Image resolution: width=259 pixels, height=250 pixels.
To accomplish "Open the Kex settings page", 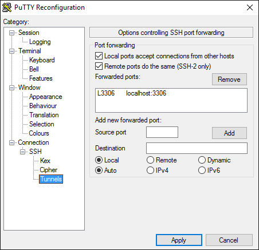I will coord(45,161).
